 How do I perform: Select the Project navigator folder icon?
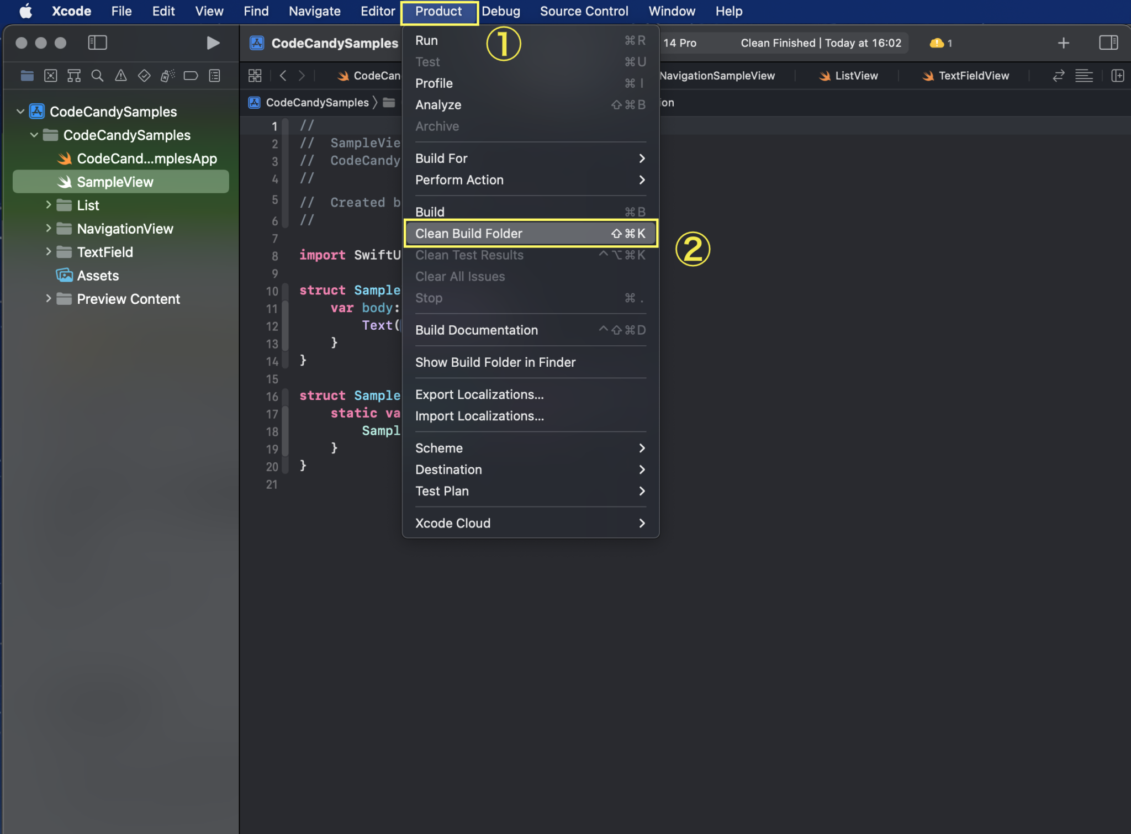coord(27,76)
